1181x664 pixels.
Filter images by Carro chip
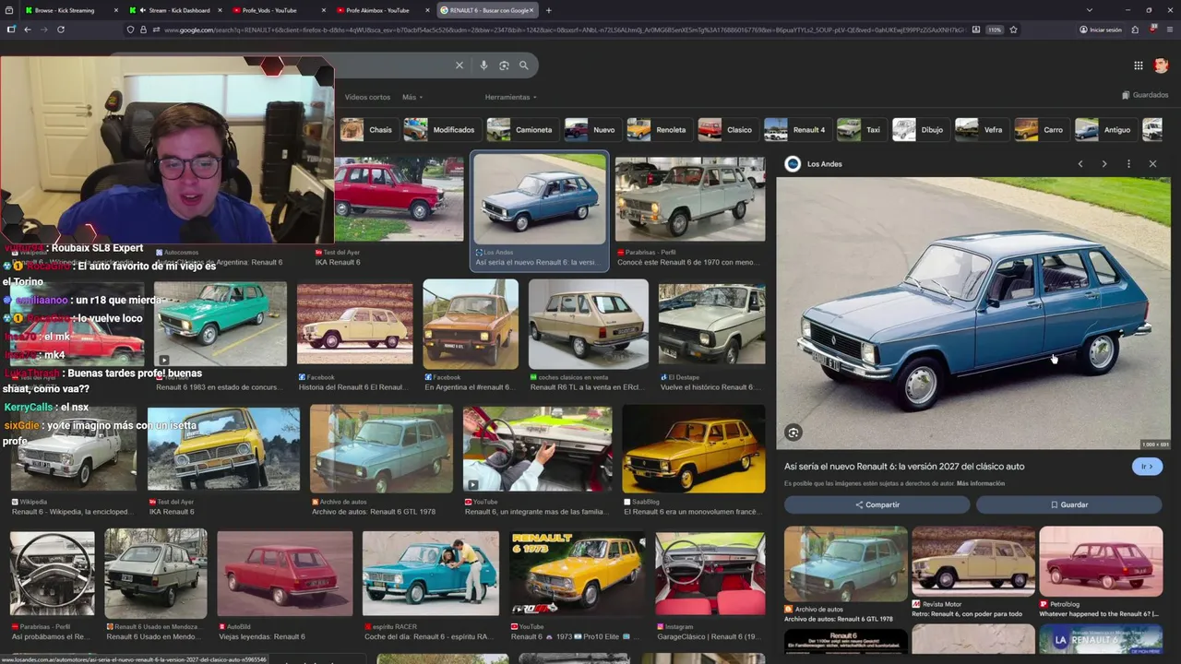coord(1040,130)
